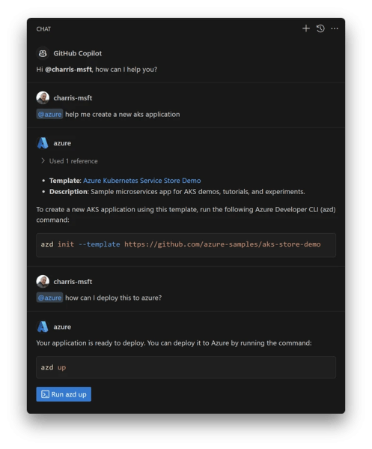372x449 pixels.
Task: Click the azd up code block
Action: coord(186,367)
